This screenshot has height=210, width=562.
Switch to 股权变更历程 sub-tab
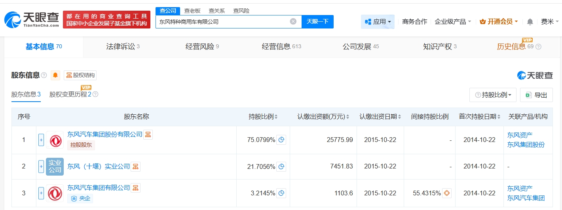[70, 95]
